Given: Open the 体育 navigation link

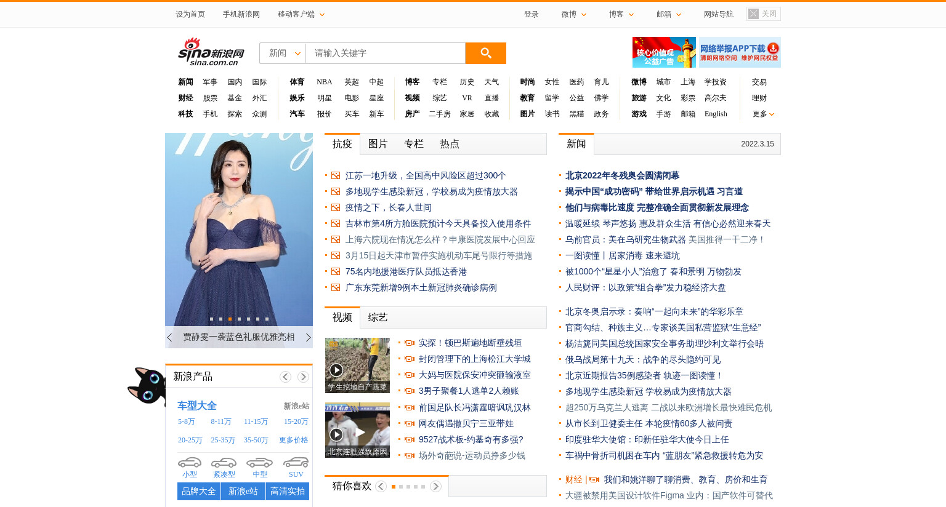Looking at the screenshot, I should click(297, 82).
